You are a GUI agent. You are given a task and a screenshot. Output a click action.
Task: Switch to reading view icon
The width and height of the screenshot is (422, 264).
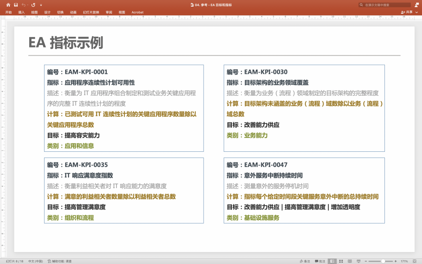coord(349,261)
